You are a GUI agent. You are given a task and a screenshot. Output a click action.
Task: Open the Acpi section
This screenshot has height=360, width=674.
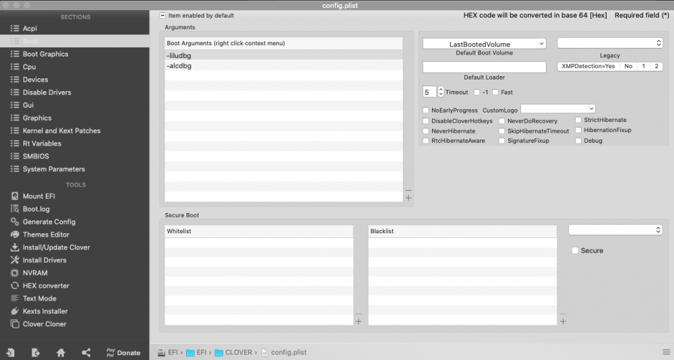(x=30, y=28)
